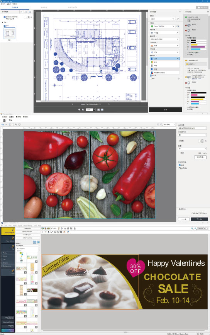The width and height of the screenshot is (210, 335).
Task: Select FAIR template thumbnail in PosterArtist
Action: [32, 257]
